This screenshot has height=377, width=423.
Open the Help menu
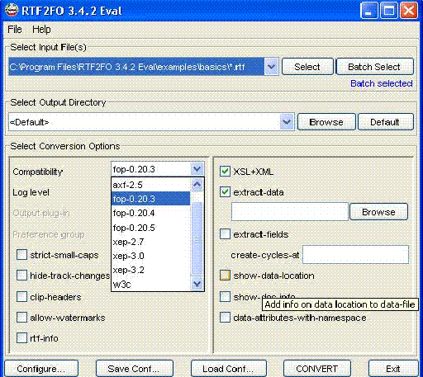[41, 29]
